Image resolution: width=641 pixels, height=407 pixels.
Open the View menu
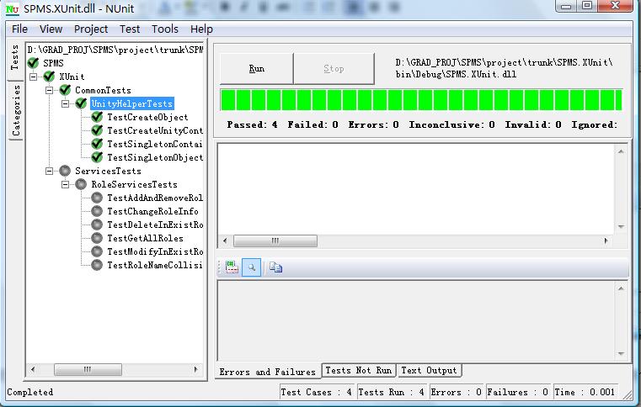(51, 29)
